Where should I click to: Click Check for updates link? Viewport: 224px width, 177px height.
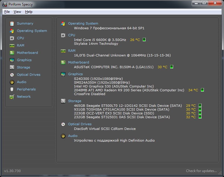tap(201, 171)
